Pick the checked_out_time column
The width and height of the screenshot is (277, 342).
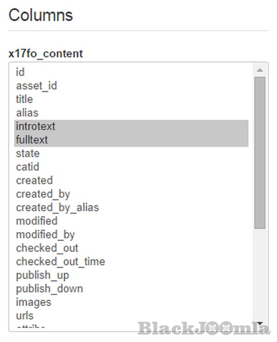(x=60, y=261)
